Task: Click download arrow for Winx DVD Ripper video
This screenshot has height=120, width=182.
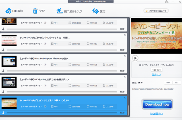Action: [3, 71]
